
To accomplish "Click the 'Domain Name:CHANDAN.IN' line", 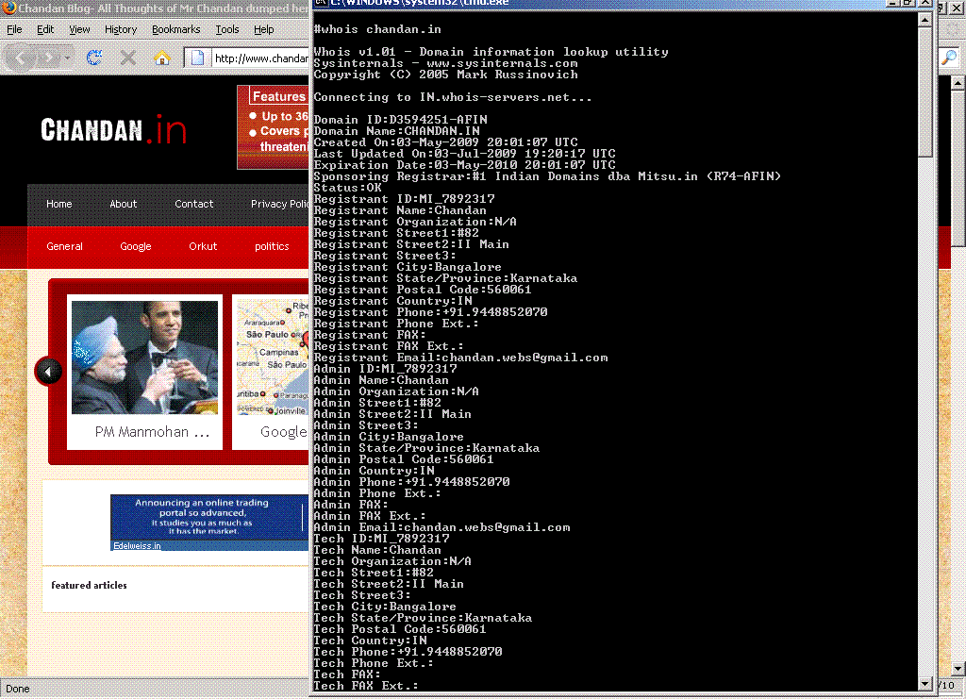I will click(x=397, y=131).
